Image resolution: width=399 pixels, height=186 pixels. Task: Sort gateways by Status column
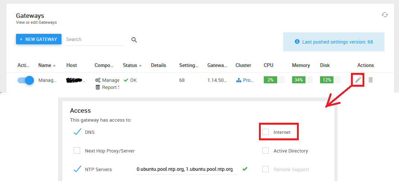tap(130, 65)
